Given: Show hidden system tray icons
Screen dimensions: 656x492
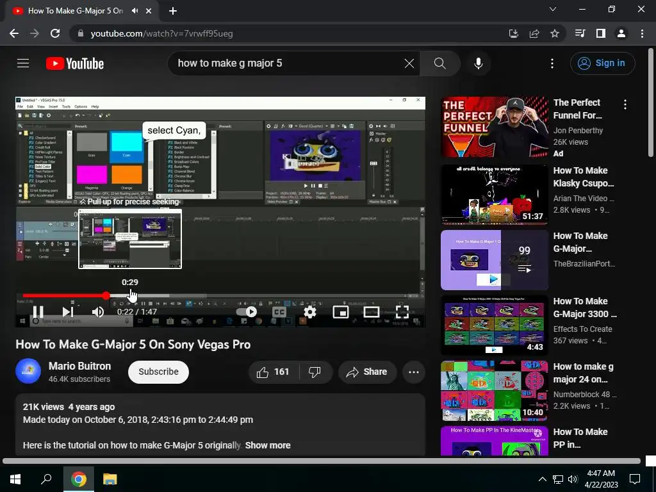Looking at the screenshot, I should [542, 479].
